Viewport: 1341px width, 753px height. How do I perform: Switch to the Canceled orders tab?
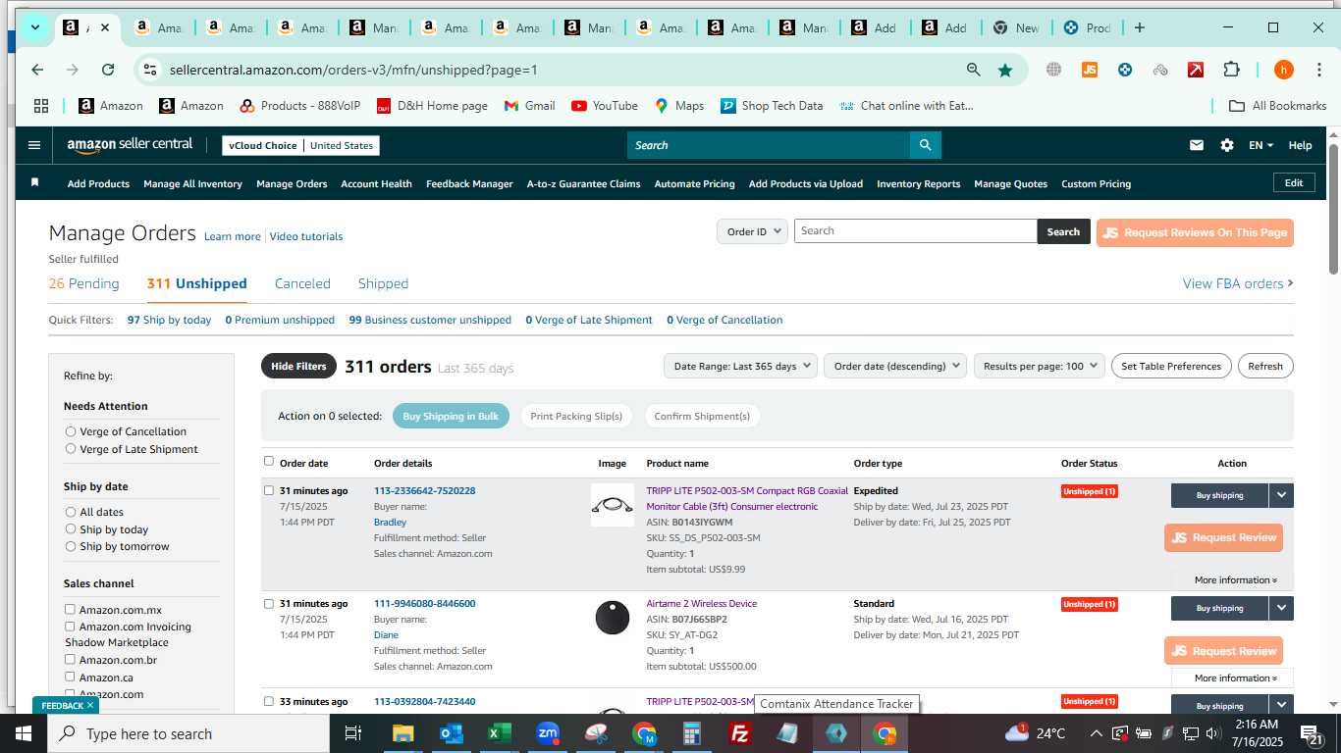[302, 283]
